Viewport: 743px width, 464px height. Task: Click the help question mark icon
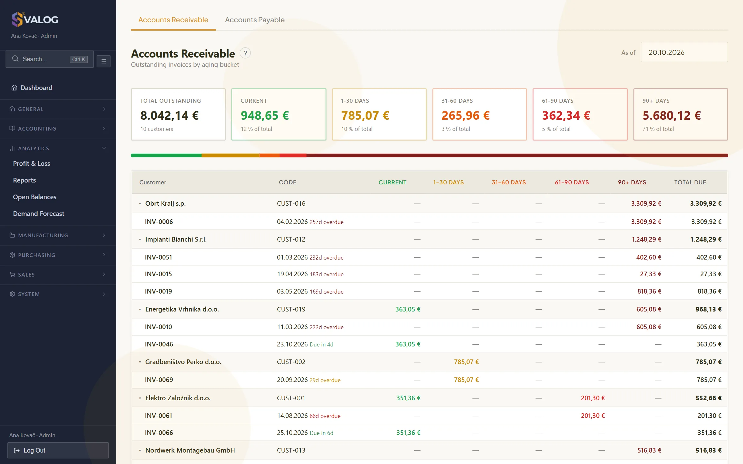point(245,53)
